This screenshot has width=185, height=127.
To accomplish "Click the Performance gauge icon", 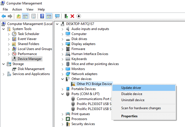I will pyautogui.click(x=14, y=54).
